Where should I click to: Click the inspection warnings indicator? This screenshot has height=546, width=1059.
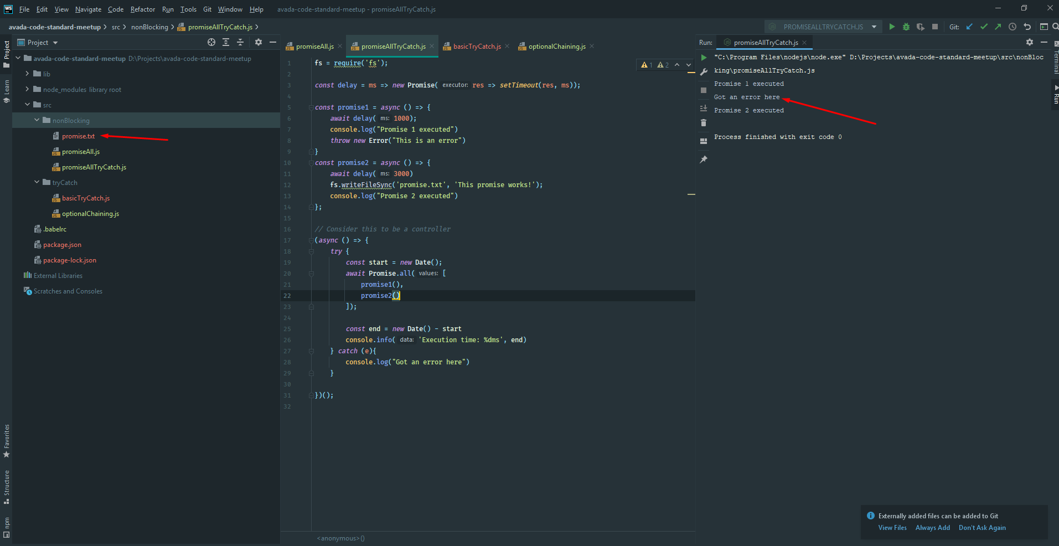coord(655,65)
